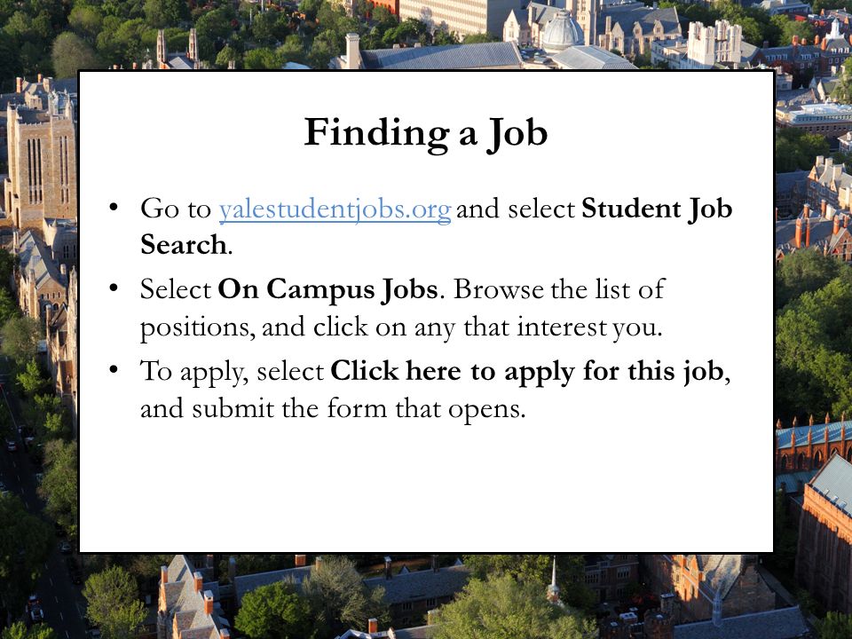Select the bold 'On Campus Jobs' text
Viewport: 852px width, 639px height.
(x=327, y=289)
